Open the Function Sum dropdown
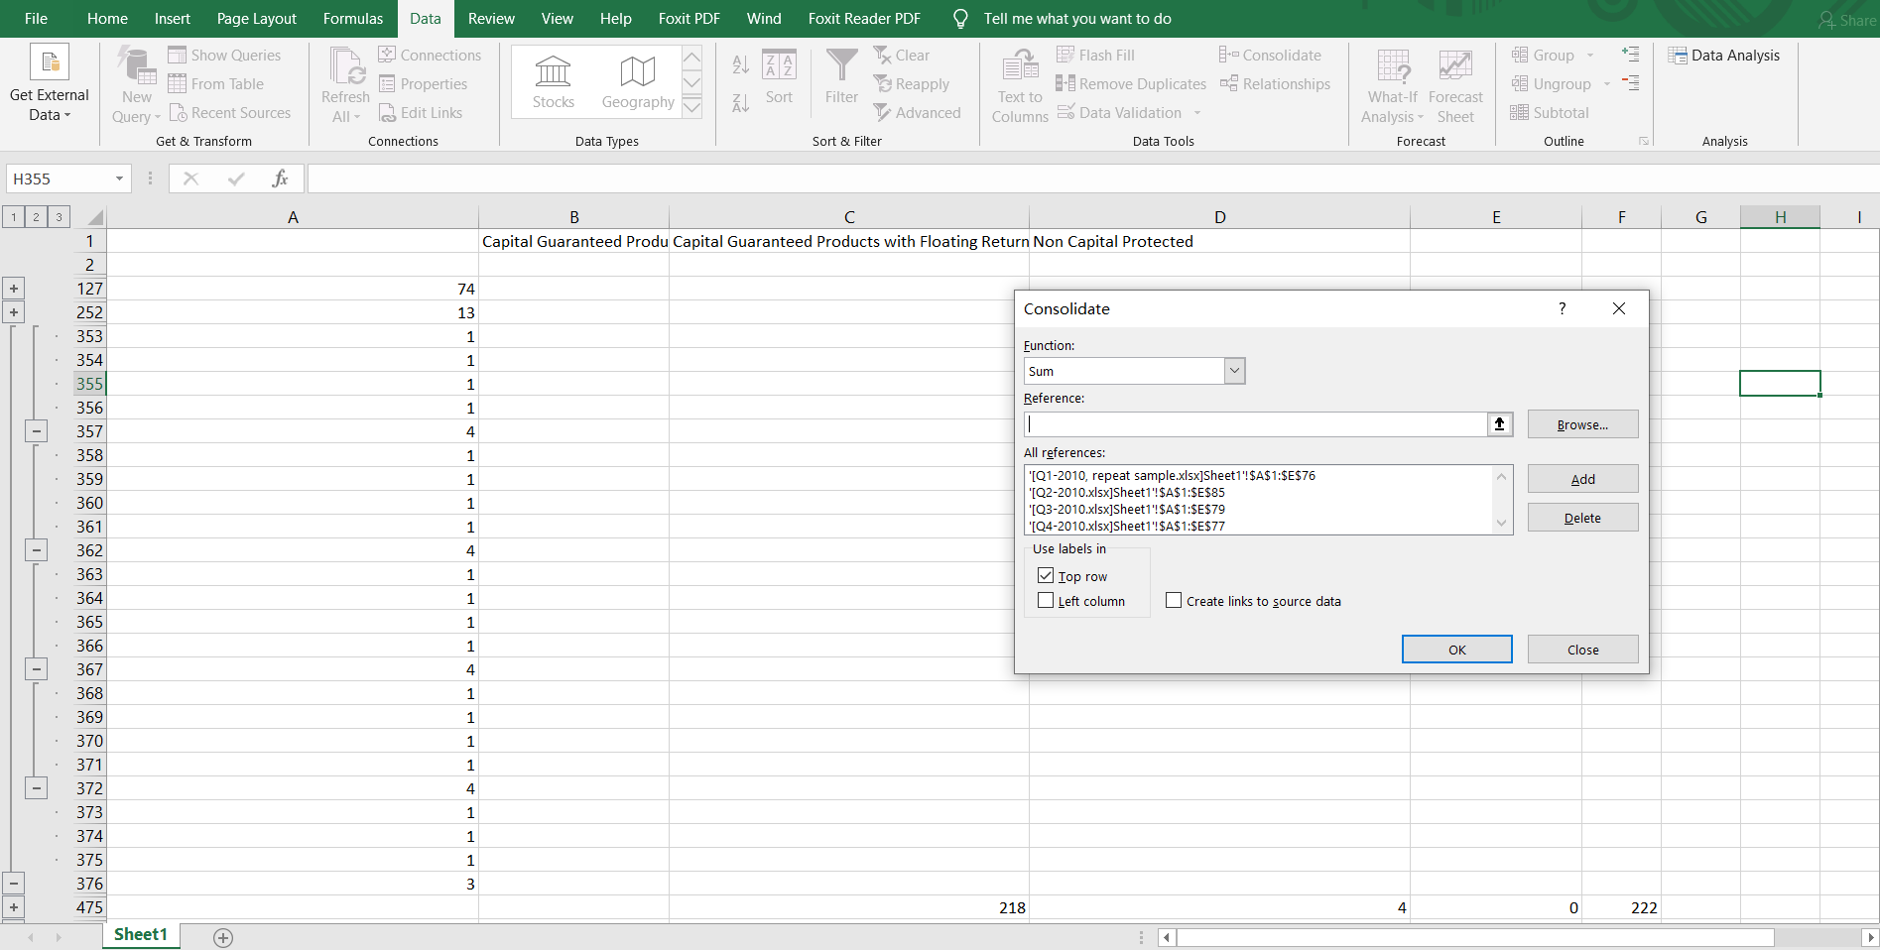The width and height of the screenshot is (1880, 950). 1234,371
